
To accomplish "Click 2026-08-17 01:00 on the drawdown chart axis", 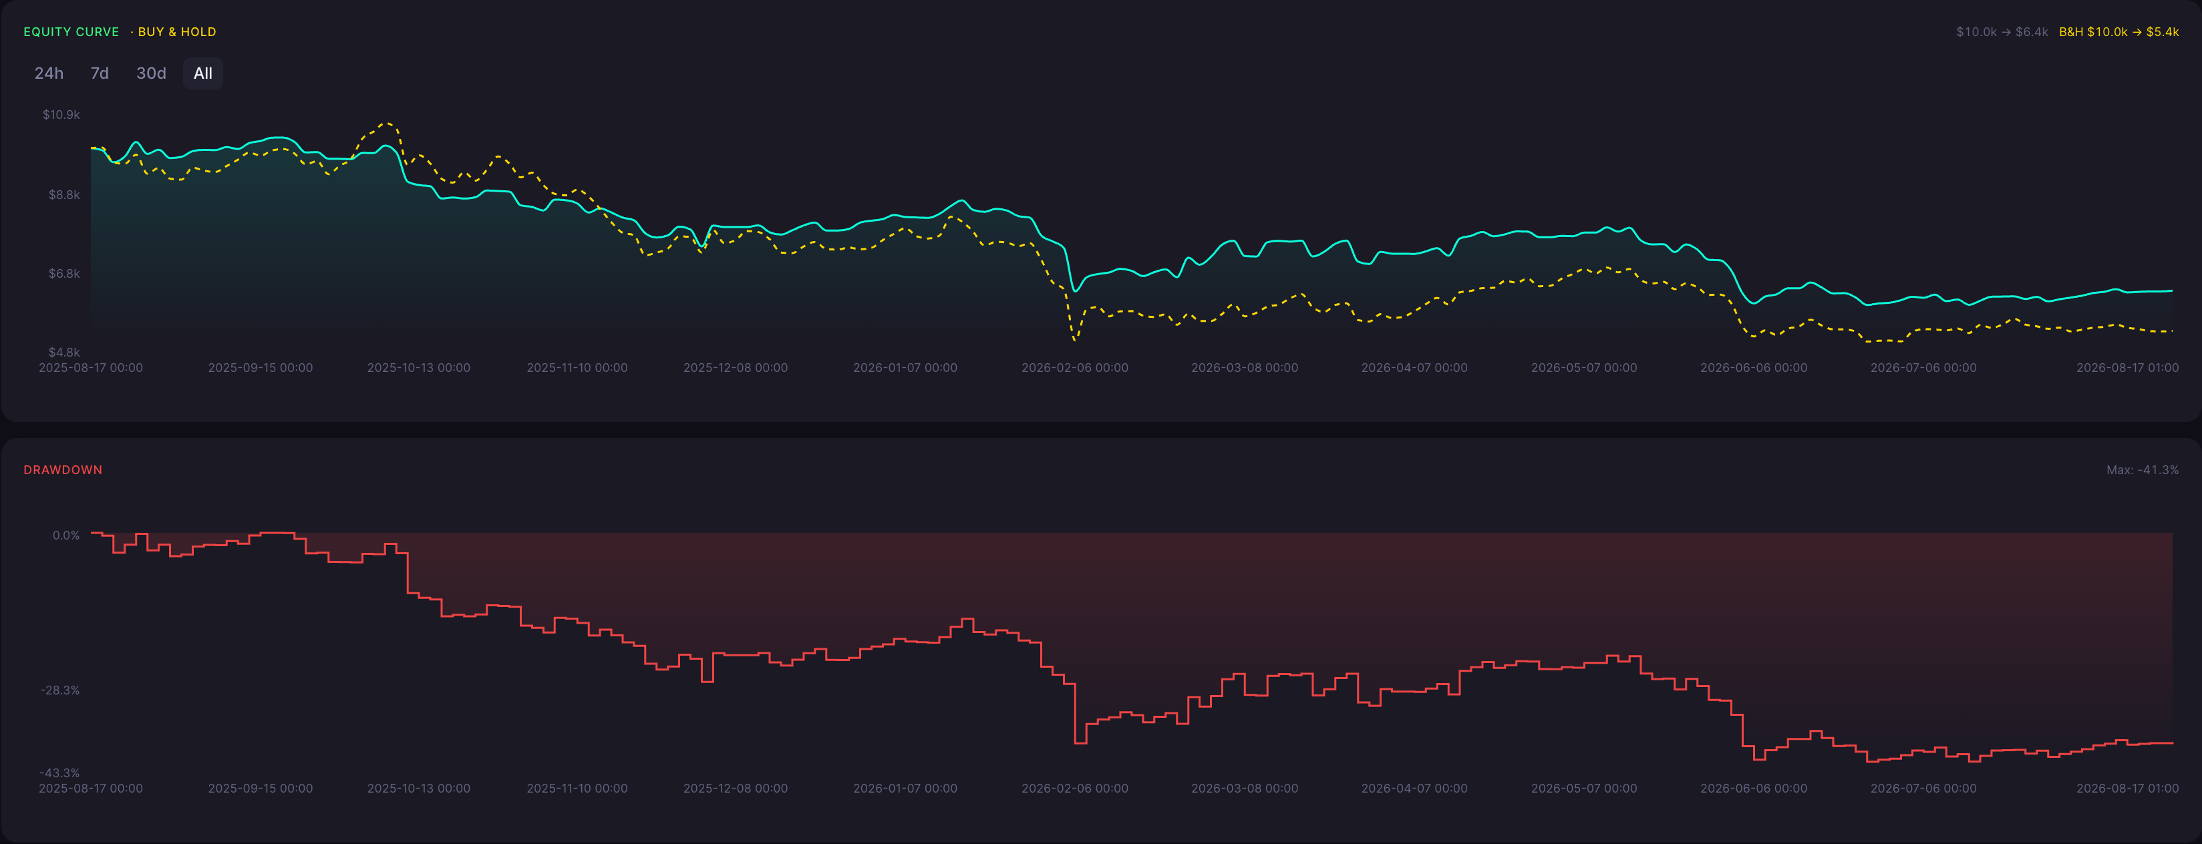I will coord(2128,789).
